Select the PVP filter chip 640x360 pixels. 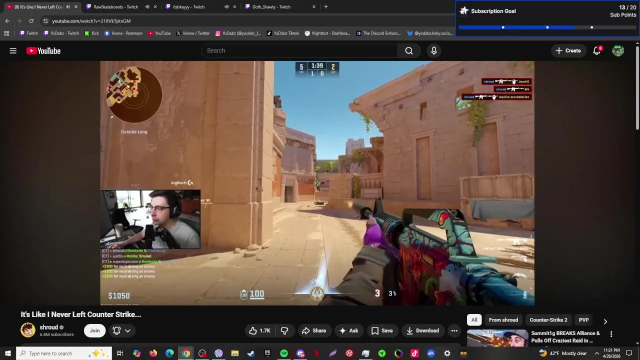(584, 320)
